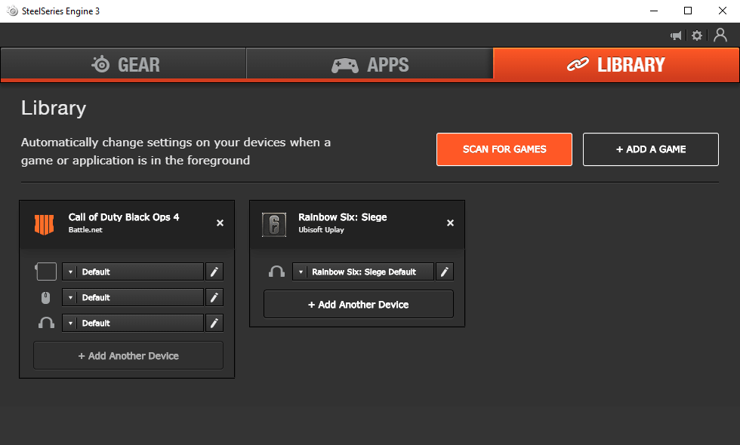Open the settings gear icon
Viewport: 740px width, 445px height.
pos(696,35)
